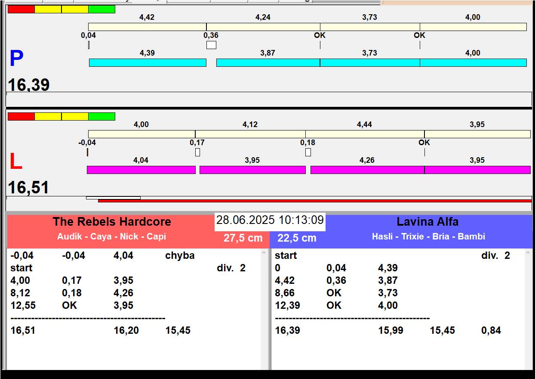Click the 0,18 pass marker in lane L
Screen dimensions: 535x379
tap(308, 152)
